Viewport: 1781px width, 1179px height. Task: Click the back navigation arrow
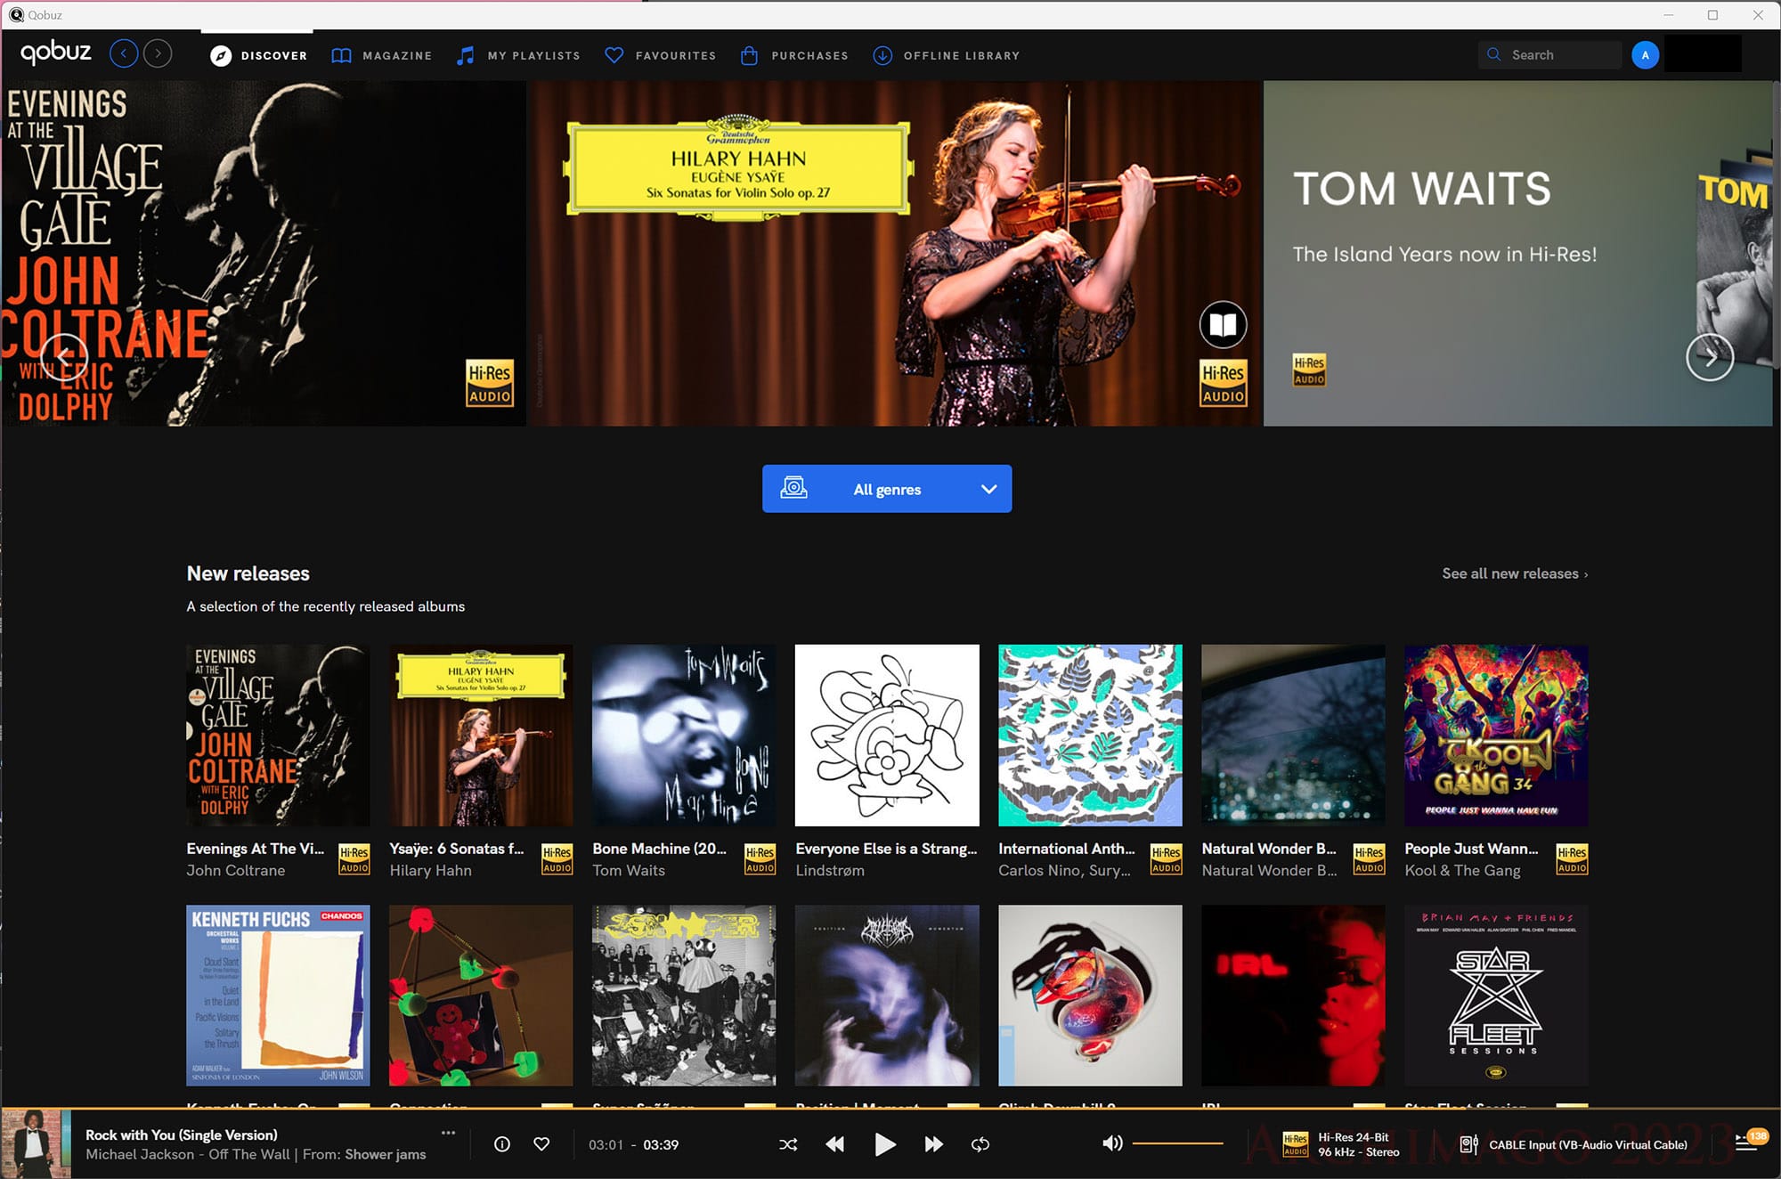pyautogui.click(x=124, y=54)
